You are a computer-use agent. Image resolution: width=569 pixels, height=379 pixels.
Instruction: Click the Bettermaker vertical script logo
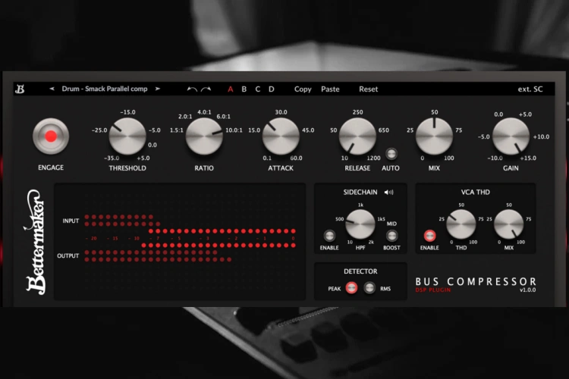[x=36, y=242]
